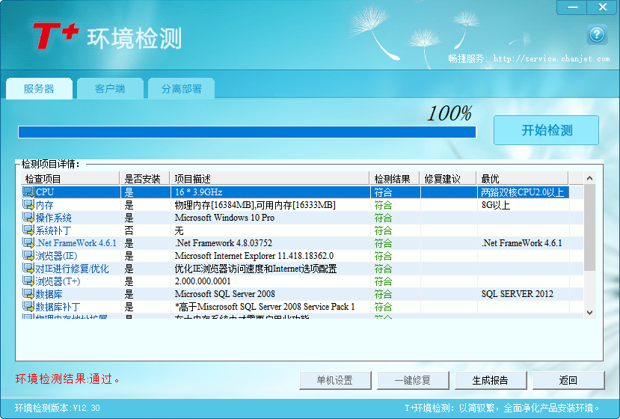Minimize the T+ 环境检测 window

(571, 7)
